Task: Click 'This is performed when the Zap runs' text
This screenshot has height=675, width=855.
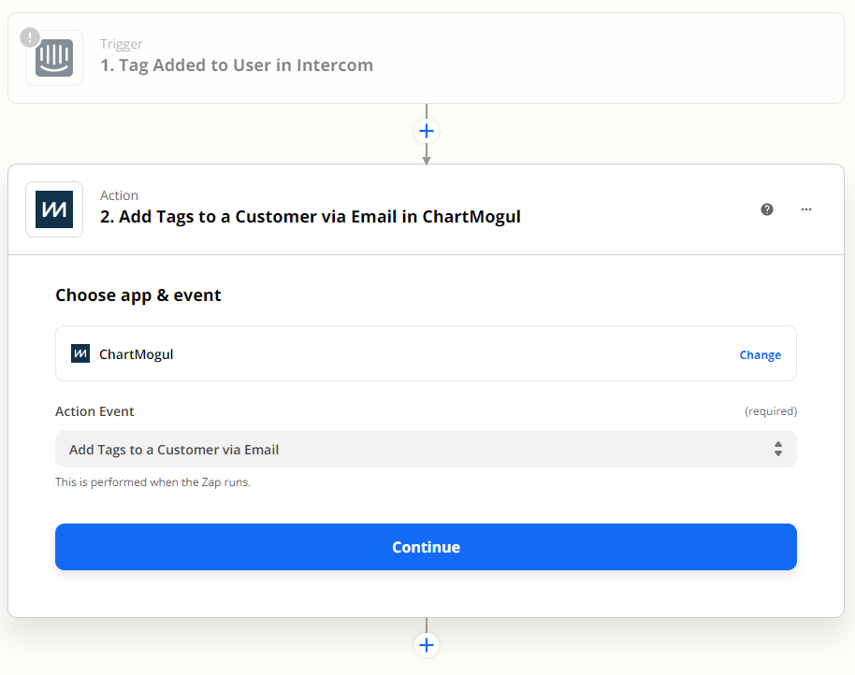Action: pyautogui.click(x=152, y=482)
